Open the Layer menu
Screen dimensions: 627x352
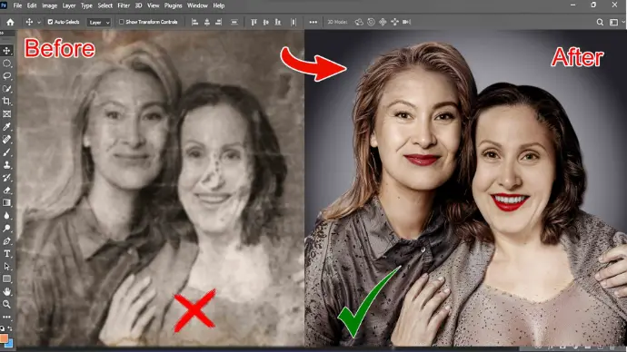tap(69, 5)
